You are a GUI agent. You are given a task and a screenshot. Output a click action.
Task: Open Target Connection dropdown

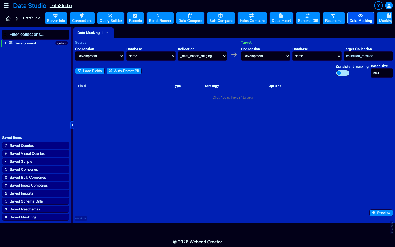coord(266,56)
